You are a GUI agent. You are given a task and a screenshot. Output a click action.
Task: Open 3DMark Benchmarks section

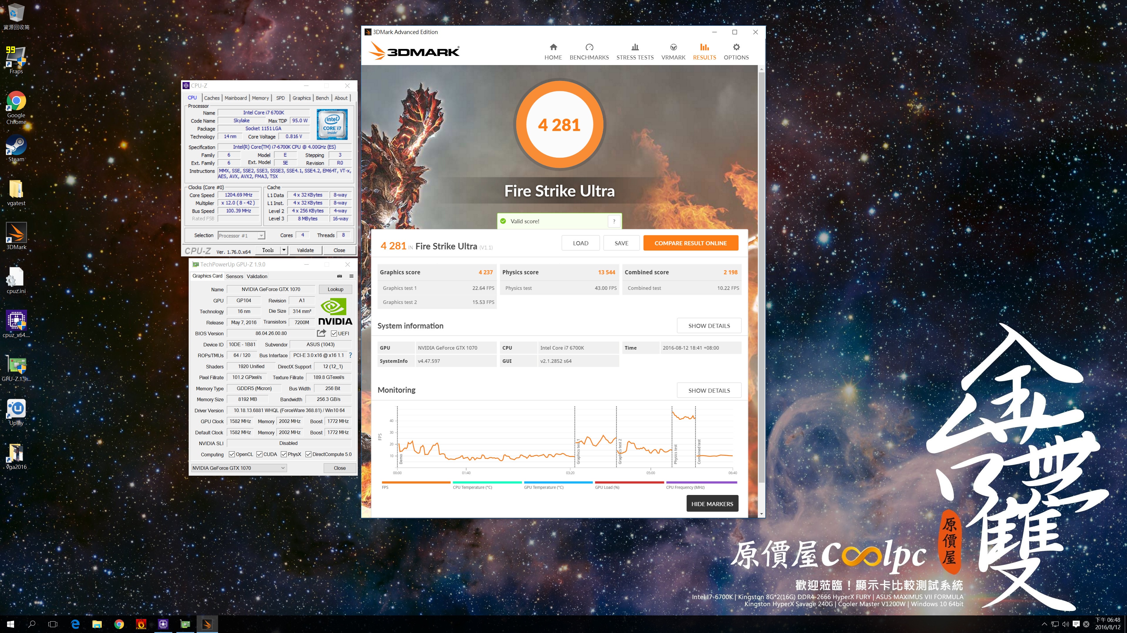point(589,52)
